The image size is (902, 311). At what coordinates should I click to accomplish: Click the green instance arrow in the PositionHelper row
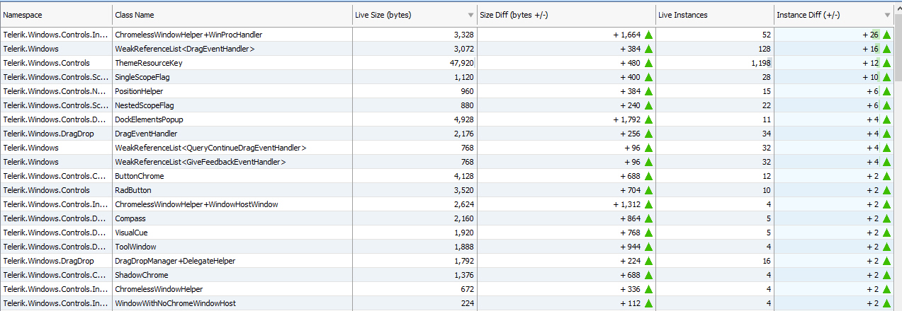click(x=886, y=91)
